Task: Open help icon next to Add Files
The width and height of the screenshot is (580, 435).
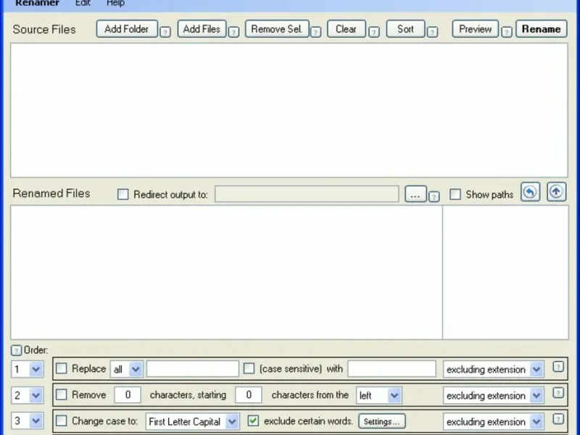Action: [233, 32]
